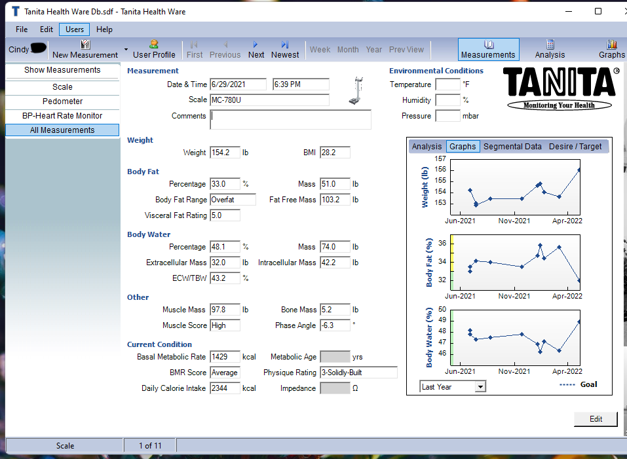Click the ECW/TBW field 43.2

pyautogui.click(x=225, y=278)
